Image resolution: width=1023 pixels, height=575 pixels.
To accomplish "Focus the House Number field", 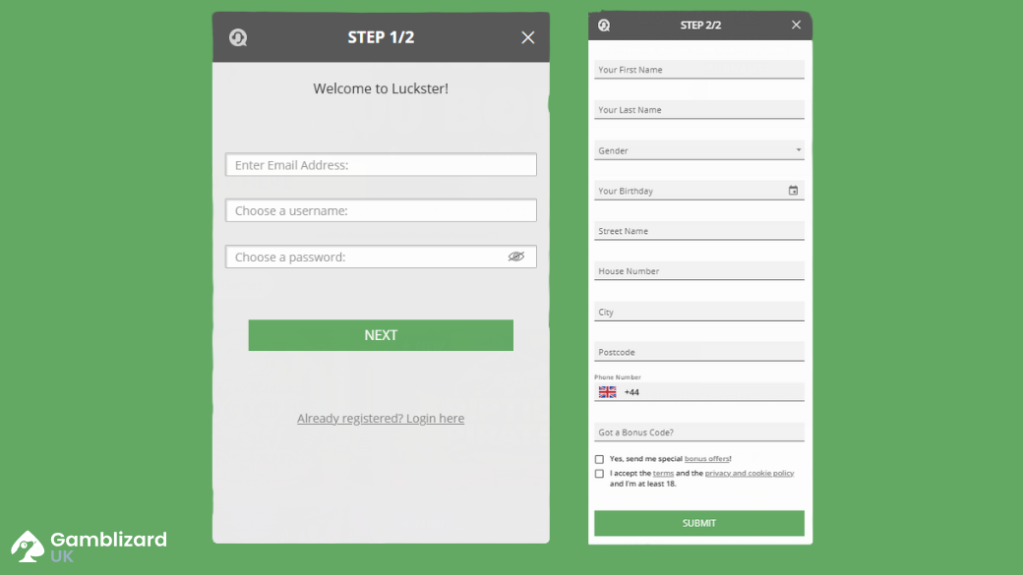I will pos(699,271).
